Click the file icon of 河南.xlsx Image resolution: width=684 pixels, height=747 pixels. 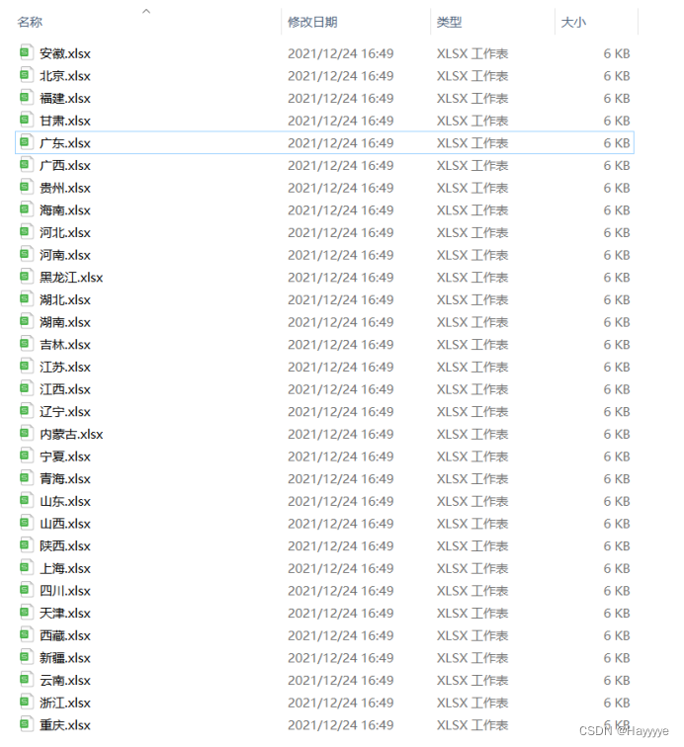click(27, 254)
